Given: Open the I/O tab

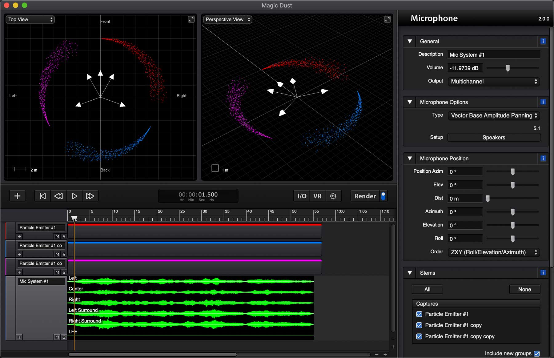Looking at the screenshot, I should tap(302, 196).
